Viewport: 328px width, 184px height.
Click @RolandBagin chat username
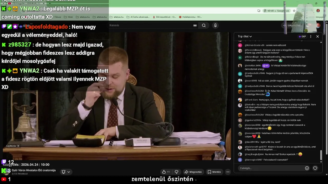[x=252, y=57]
